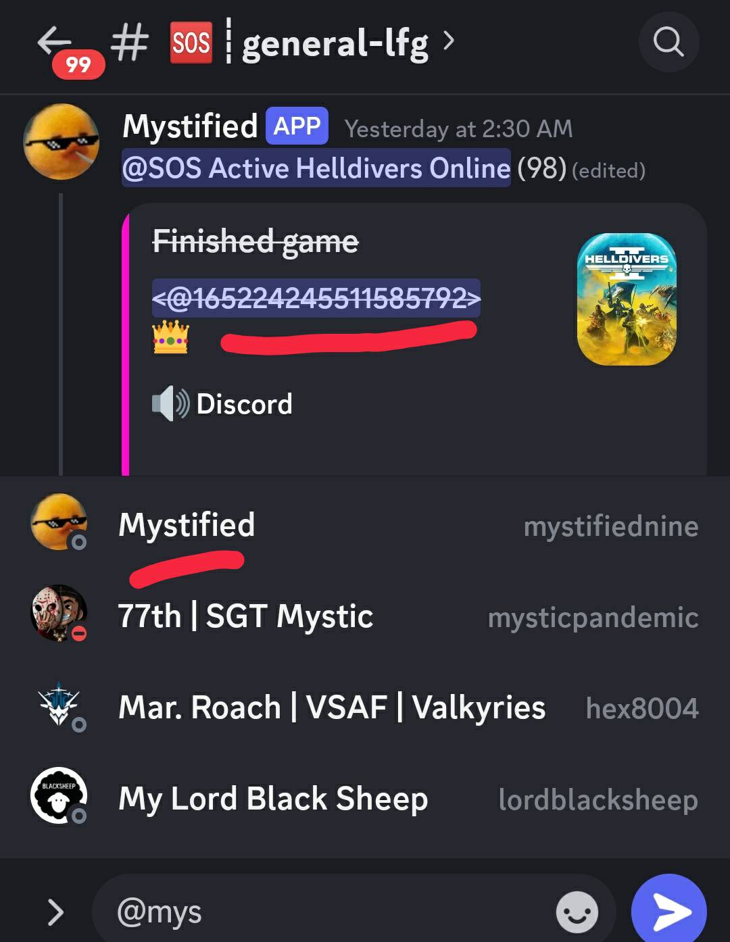Image resolution: width=730 pixels, height=942 pixels.
Task: Open the emoji picker smiley icon
Action: pyautogui.click(x=577, y=912)
